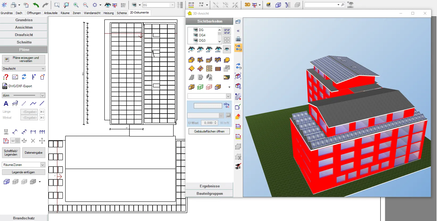Click the green undo arrow
This screenshot has height=221, width=437.
(36, 5)
